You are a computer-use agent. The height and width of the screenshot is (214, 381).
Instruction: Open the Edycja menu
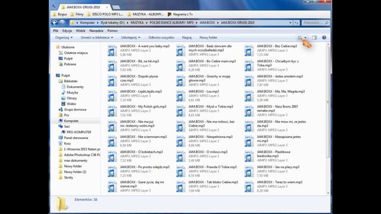tap(67, 31)
